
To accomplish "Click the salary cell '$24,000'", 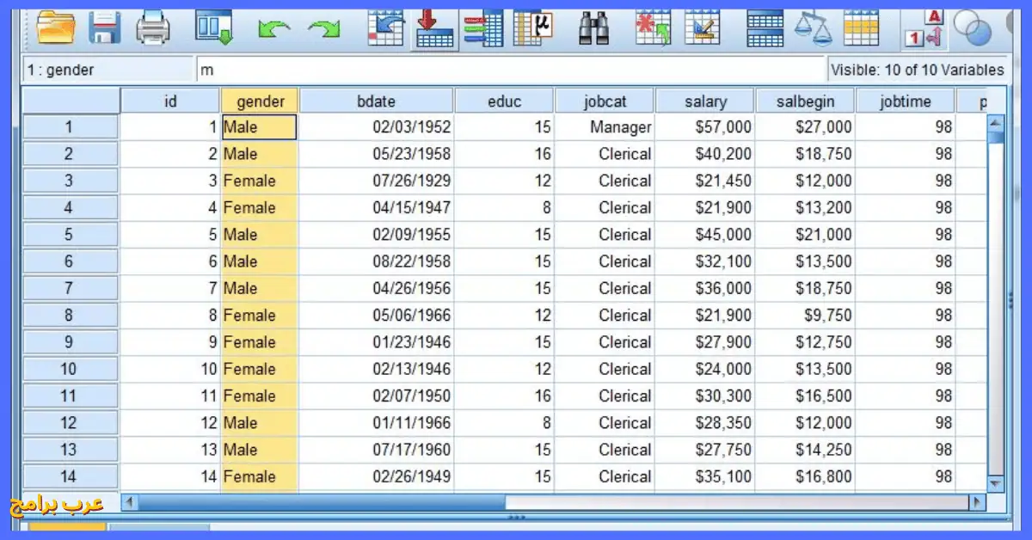I will [x=705, y=369].
